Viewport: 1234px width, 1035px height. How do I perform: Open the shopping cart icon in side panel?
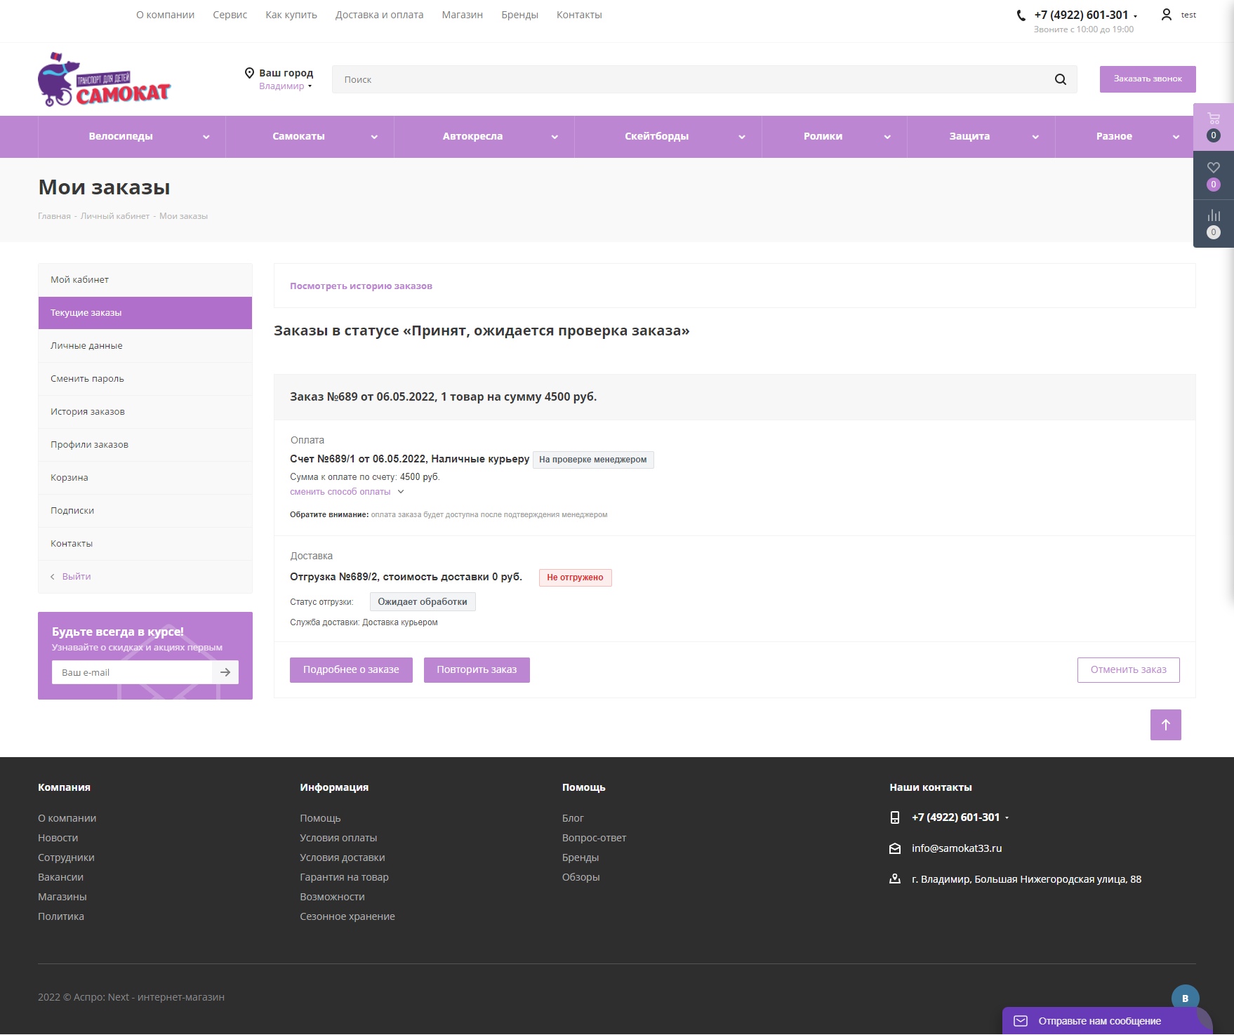click(1213, 119)
